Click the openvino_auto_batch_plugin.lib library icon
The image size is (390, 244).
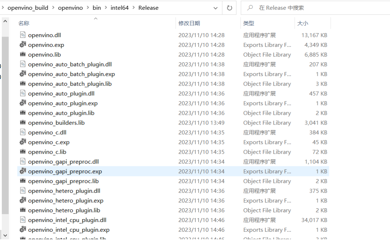[23, 83]
